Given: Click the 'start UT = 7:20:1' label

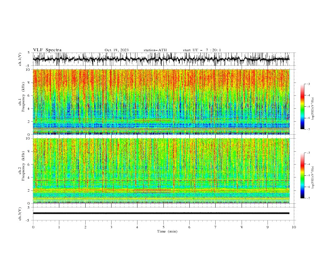Looking at the screenshot, I should (202, 50).
